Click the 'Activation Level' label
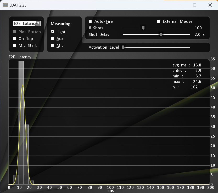Screen dimensions: 218x193 tap(104, 47)
